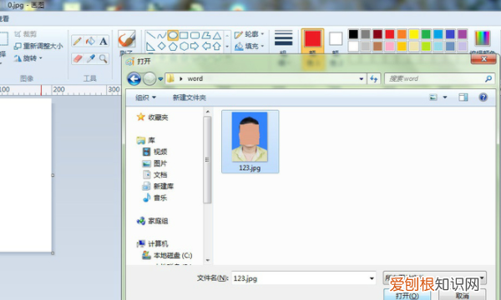Expand more shapes gallery arrow
The height and width of the screenshot is (300, 501).
click(227, 47)
